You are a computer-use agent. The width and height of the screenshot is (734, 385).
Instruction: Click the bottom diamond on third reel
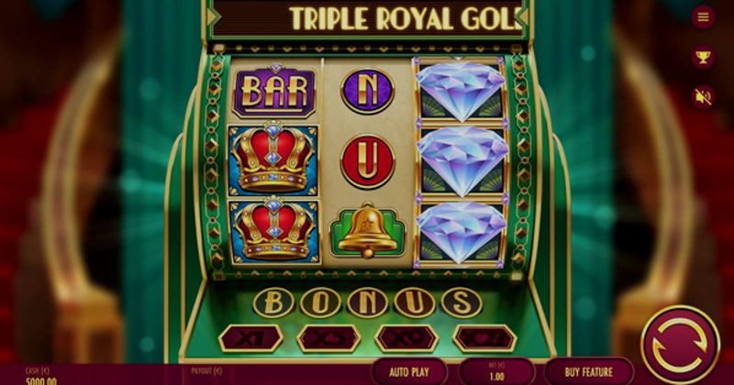point(461,232)
